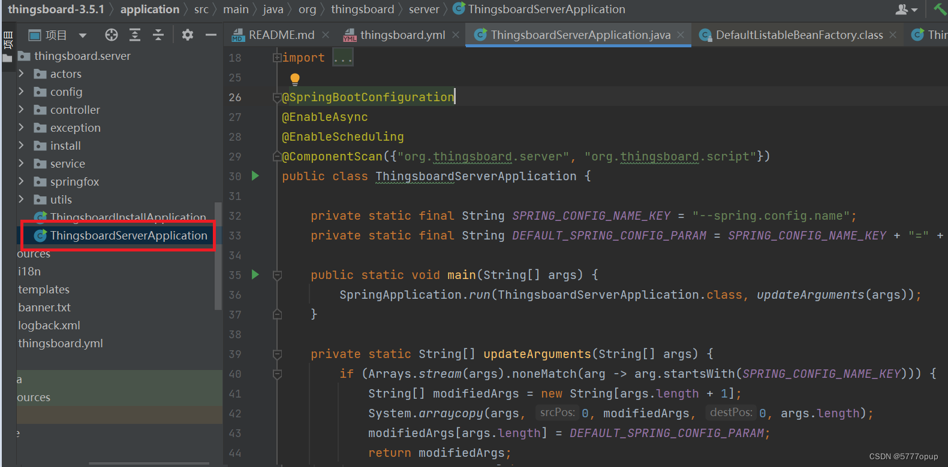The height and width of the screenshot is (467, 948).
Task: Hide the project panel with minus icon
Action: 211,35
